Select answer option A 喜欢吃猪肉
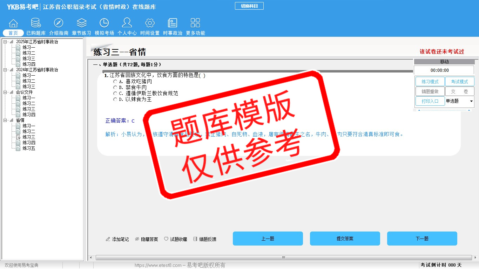 (x=115, y=82)
